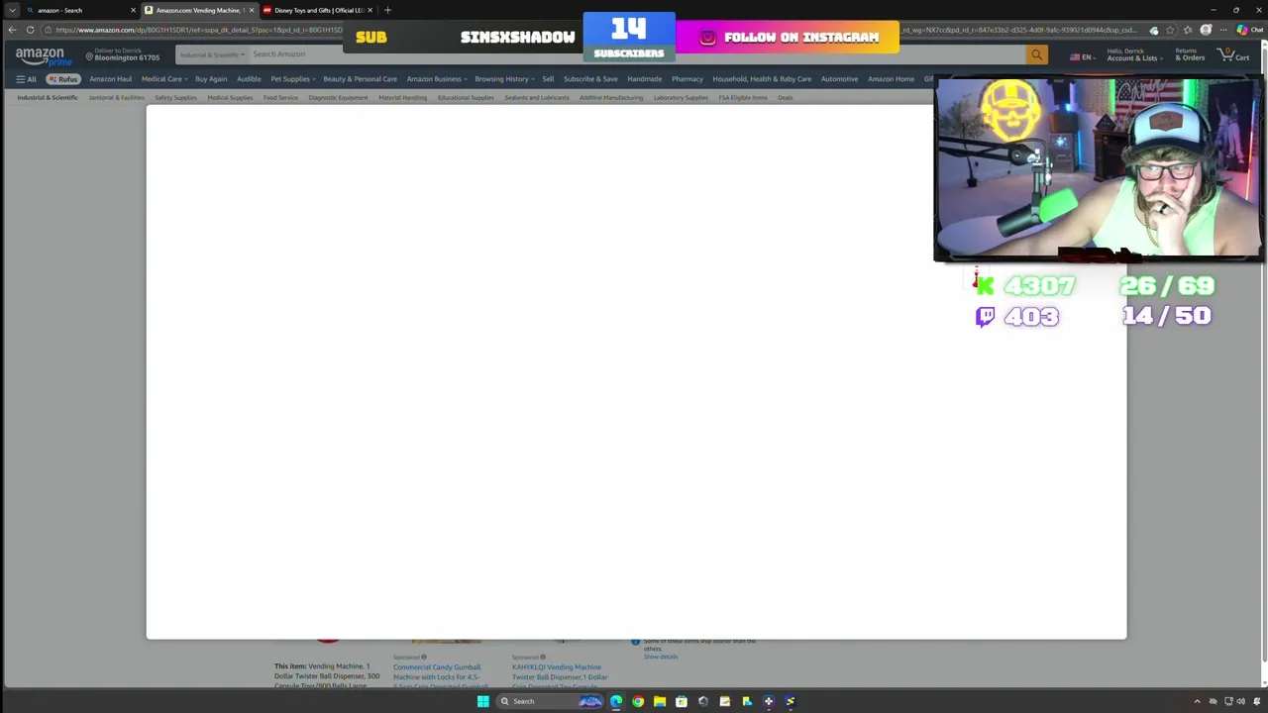Expand the Pet Supplies dropdown
Screen dimensions: 1268x713
pyautogui.click(x=292, y=79)
